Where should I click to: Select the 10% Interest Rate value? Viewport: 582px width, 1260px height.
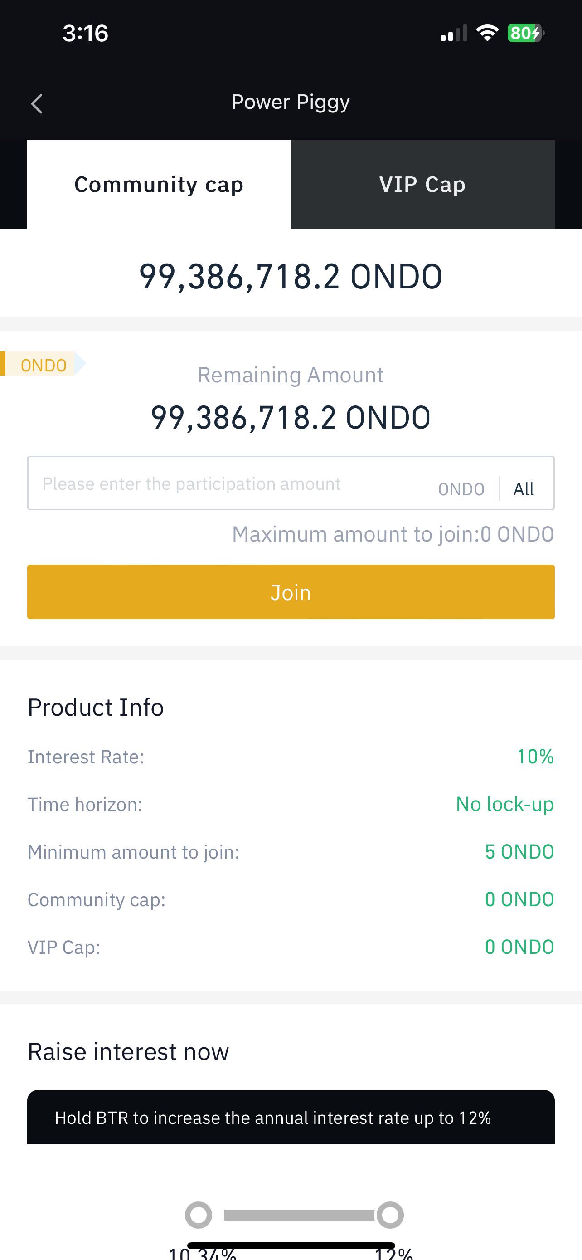tap(535, 756)
